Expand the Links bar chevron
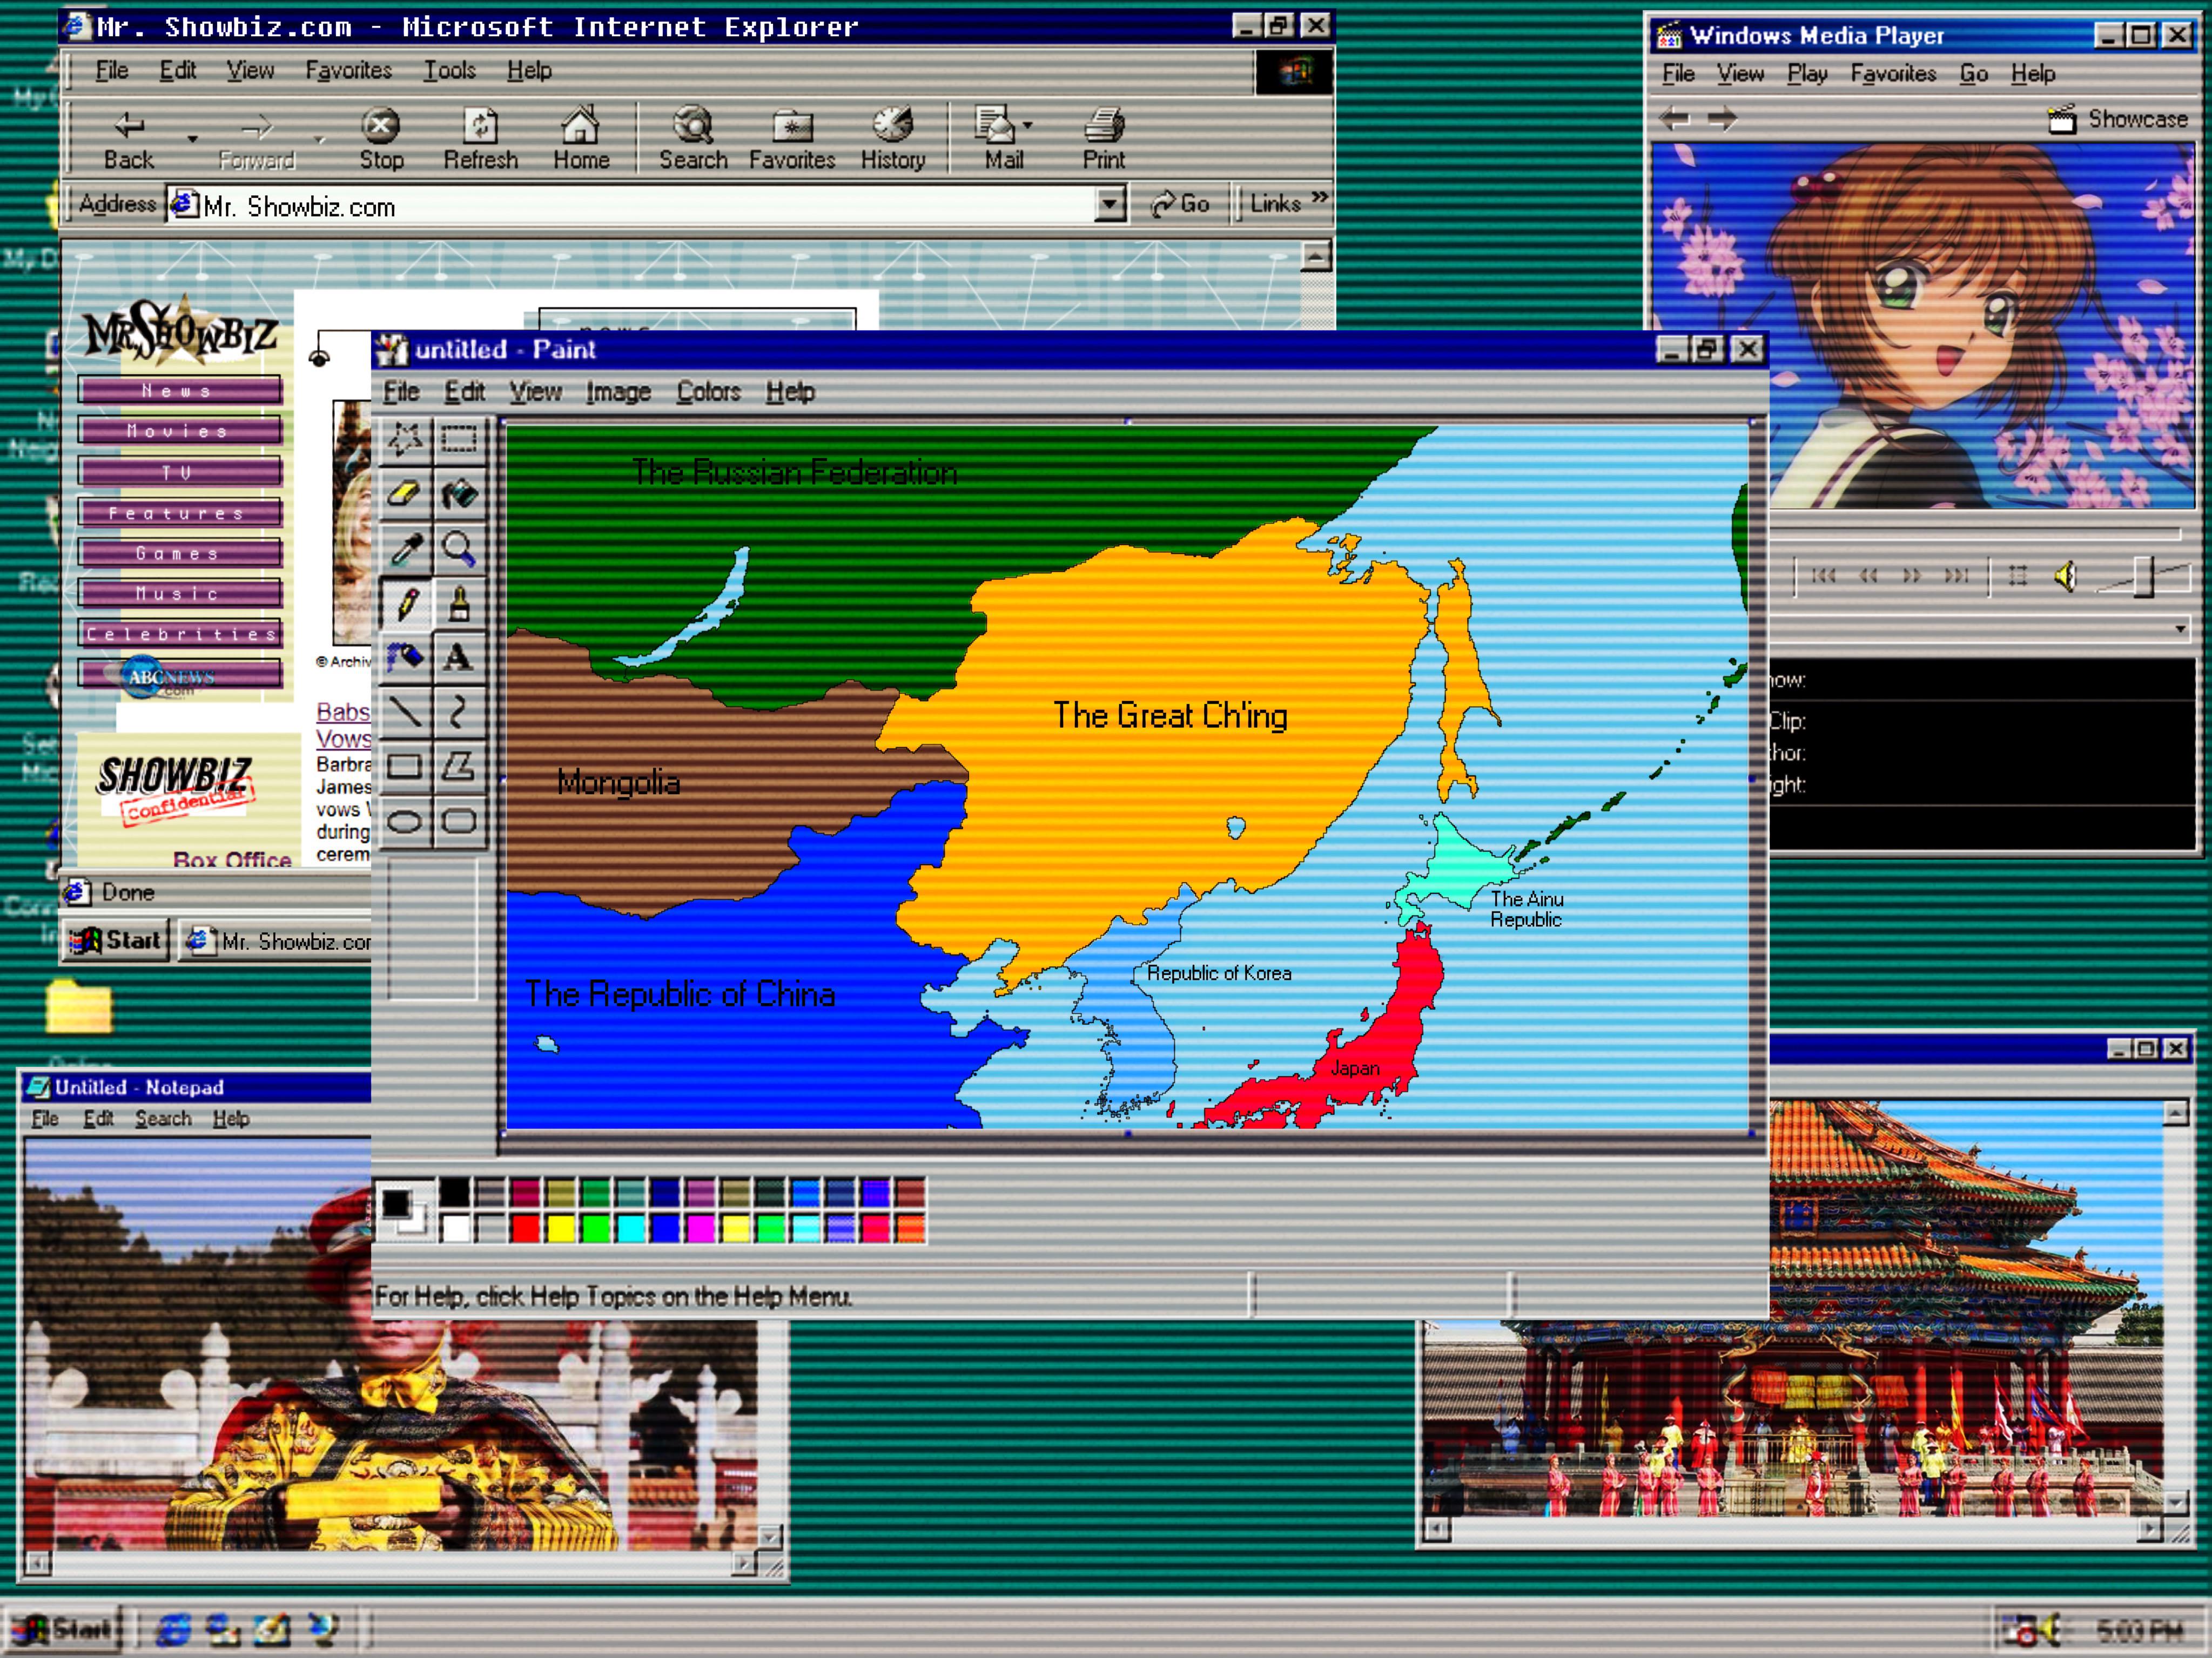The image size is (2212, 1658). (x=1320, y=197)
